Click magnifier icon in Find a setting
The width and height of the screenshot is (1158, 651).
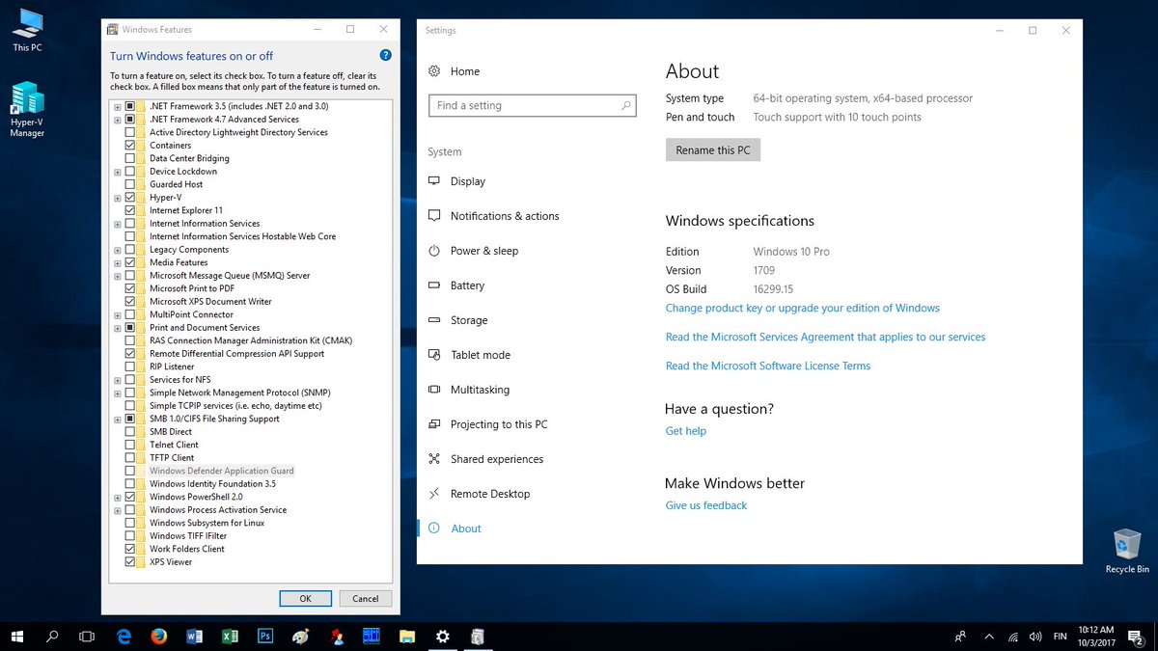pyautogui.click(x=625, y=106)
